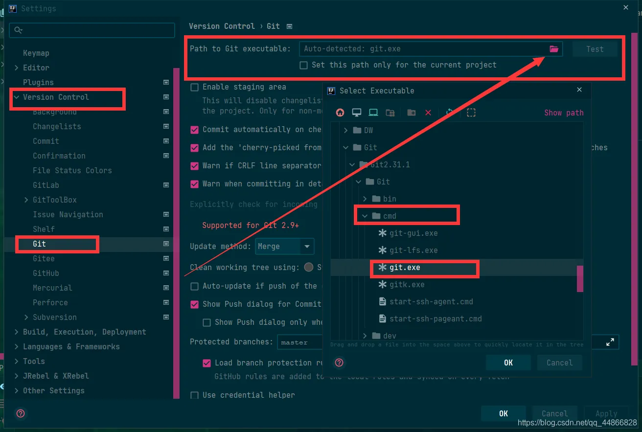This screenshot has width=642, height=432.
Task: Expand the Editor settings section
Action: coord(17,68)
